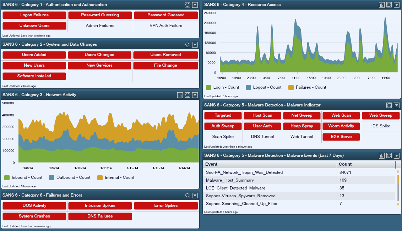Open the Password Guessing indicator
Screen dimensions: 402x231
(100, 15)
